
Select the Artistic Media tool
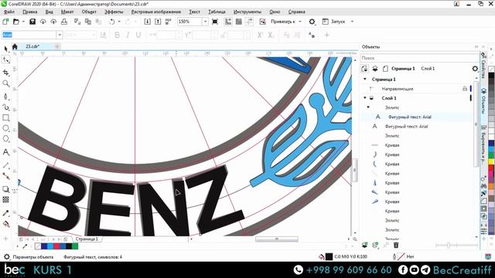pyautogui.click(x=5, y=107)
